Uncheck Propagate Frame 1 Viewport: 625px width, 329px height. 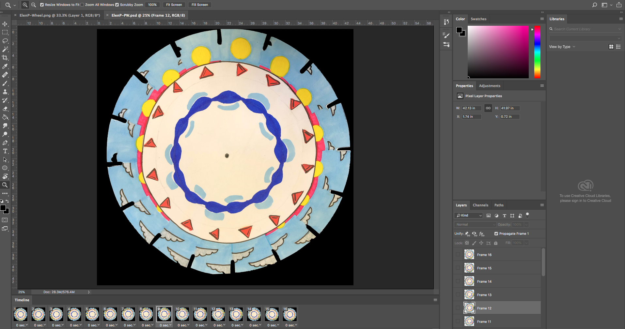tap(496, 233)
